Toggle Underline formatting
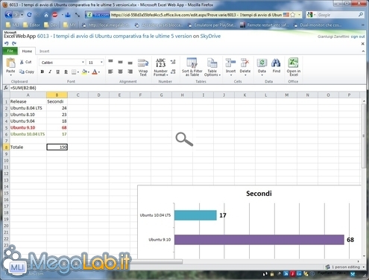The height and width of the screenshot is (280, 369). pos(57,71)
